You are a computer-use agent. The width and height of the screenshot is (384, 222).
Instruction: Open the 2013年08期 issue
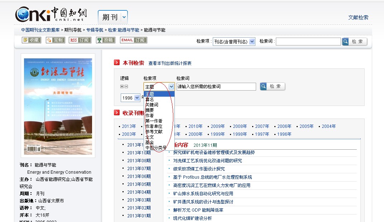139,160
